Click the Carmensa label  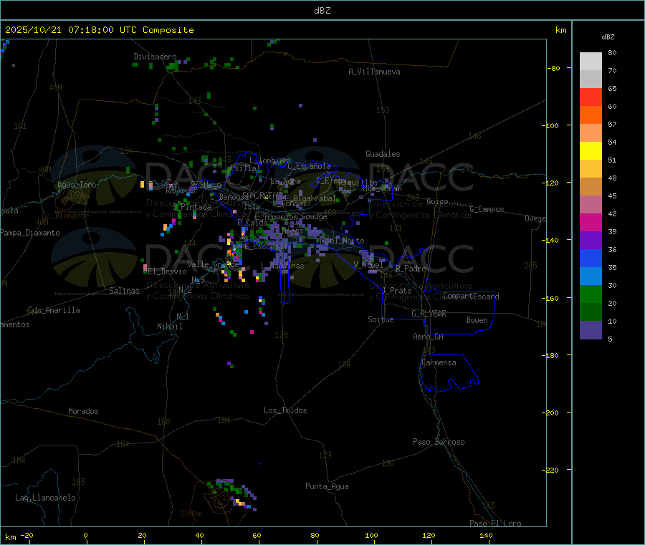tap(439, 362)
